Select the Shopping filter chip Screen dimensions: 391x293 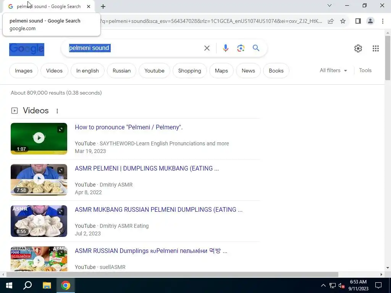[189, 71]
